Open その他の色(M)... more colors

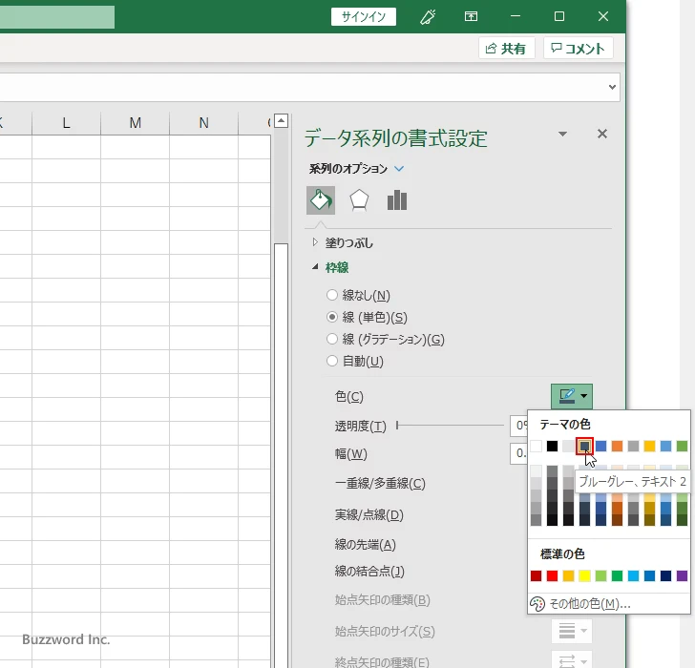pos(609,604)
